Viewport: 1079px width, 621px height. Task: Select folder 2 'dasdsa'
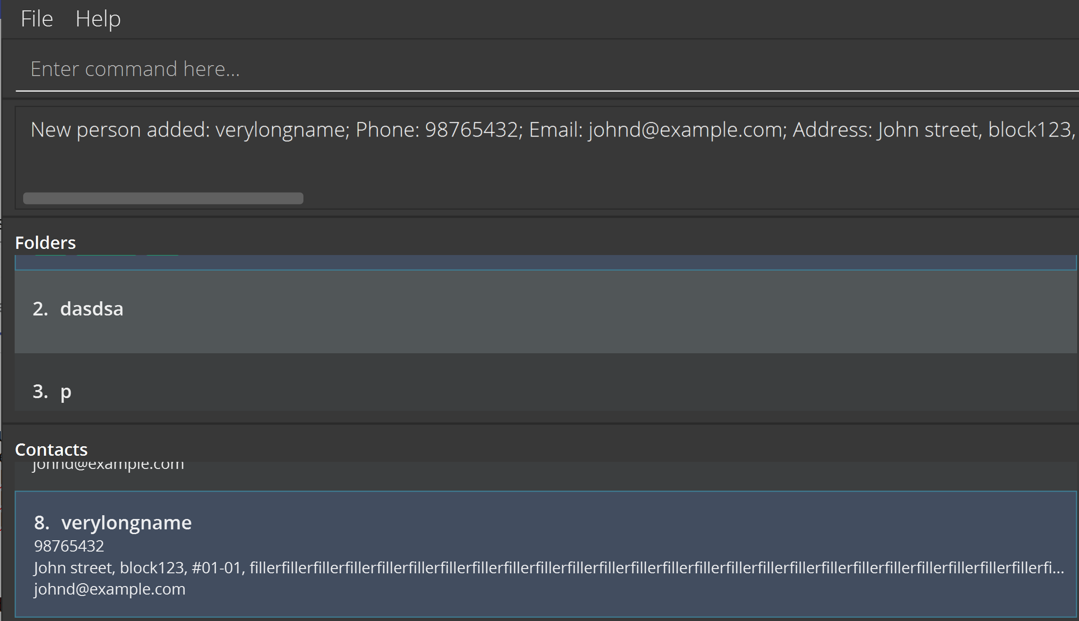click(92, 309)
